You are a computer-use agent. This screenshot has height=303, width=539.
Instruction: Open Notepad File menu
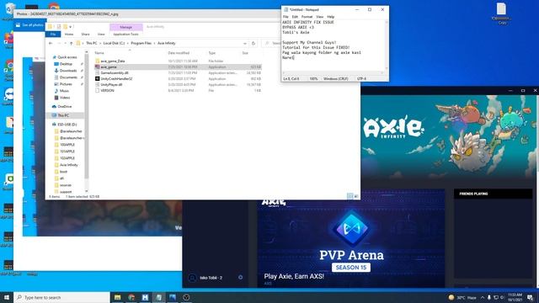coord(286,17)
